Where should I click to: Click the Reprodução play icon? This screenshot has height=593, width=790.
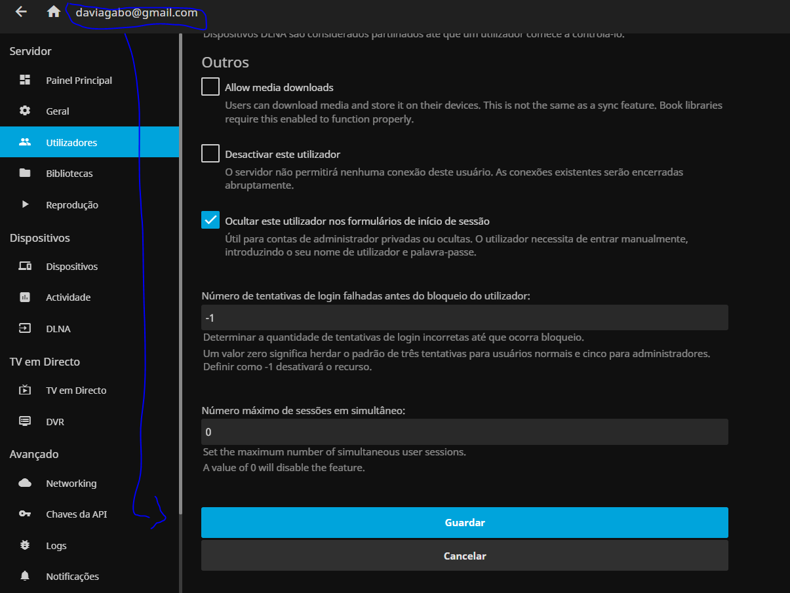[x=25, y=204]
